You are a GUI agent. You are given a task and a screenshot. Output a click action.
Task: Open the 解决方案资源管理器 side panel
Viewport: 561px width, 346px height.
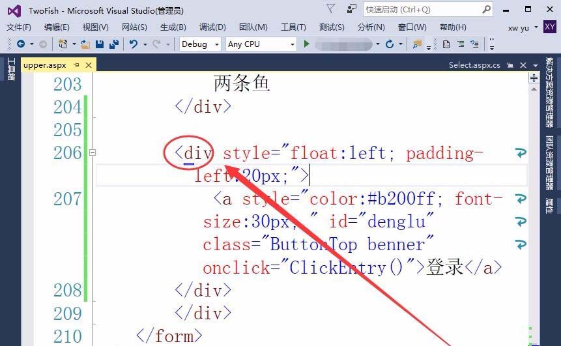(549, 93)
